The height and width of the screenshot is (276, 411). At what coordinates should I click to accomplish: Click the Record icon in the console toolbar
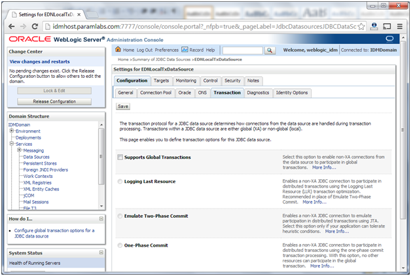(x=185, y=50)
